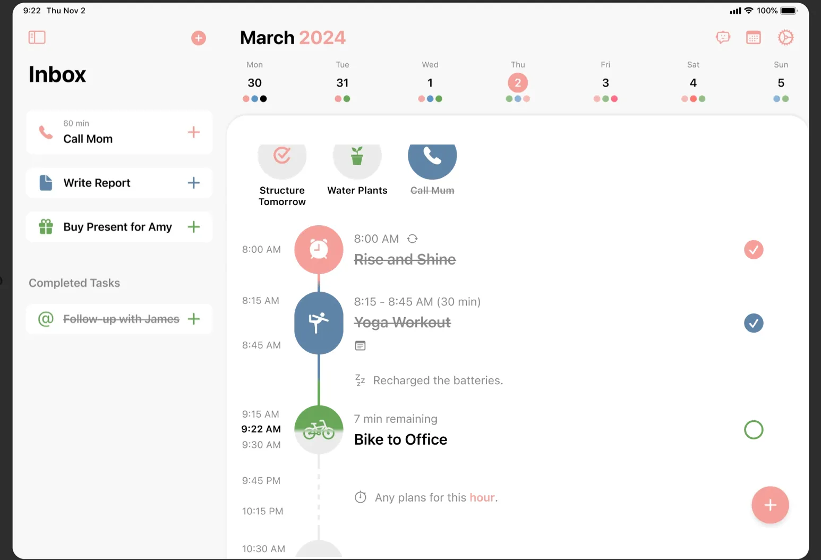The width and height of the screenshot is (821, 560).
Task: Open the calendar view icon
Action: click(754, 37)
